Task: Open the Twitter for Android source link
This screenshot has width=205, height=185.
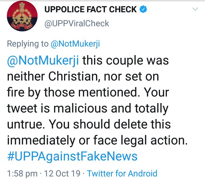Action: [x=122, y=174]
